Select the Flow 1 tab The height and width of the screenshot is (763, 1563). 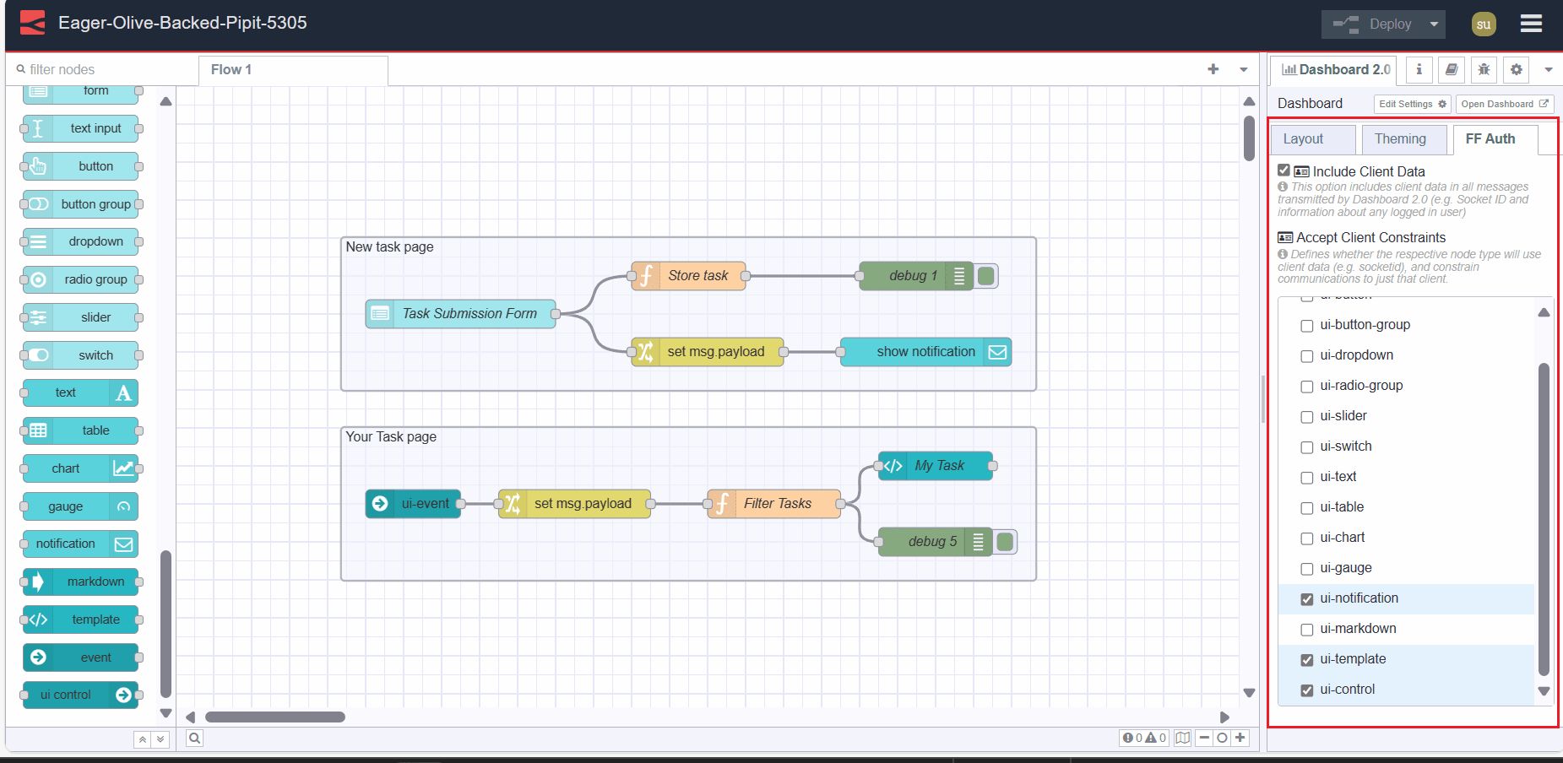point(231,69)
